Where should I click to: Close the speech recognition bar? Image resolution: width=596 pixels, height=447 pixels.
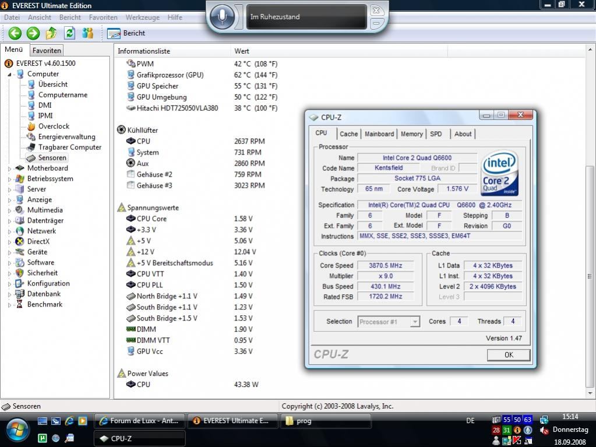pos(376,10)
